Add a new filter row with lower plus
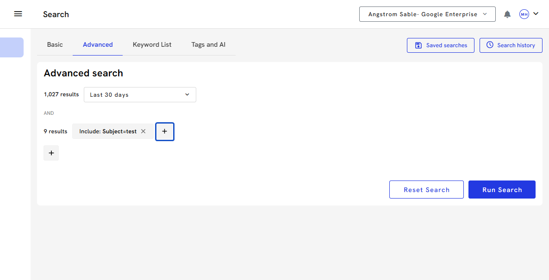The width and height of the screenshot is (549, 280). pos(51,153)
